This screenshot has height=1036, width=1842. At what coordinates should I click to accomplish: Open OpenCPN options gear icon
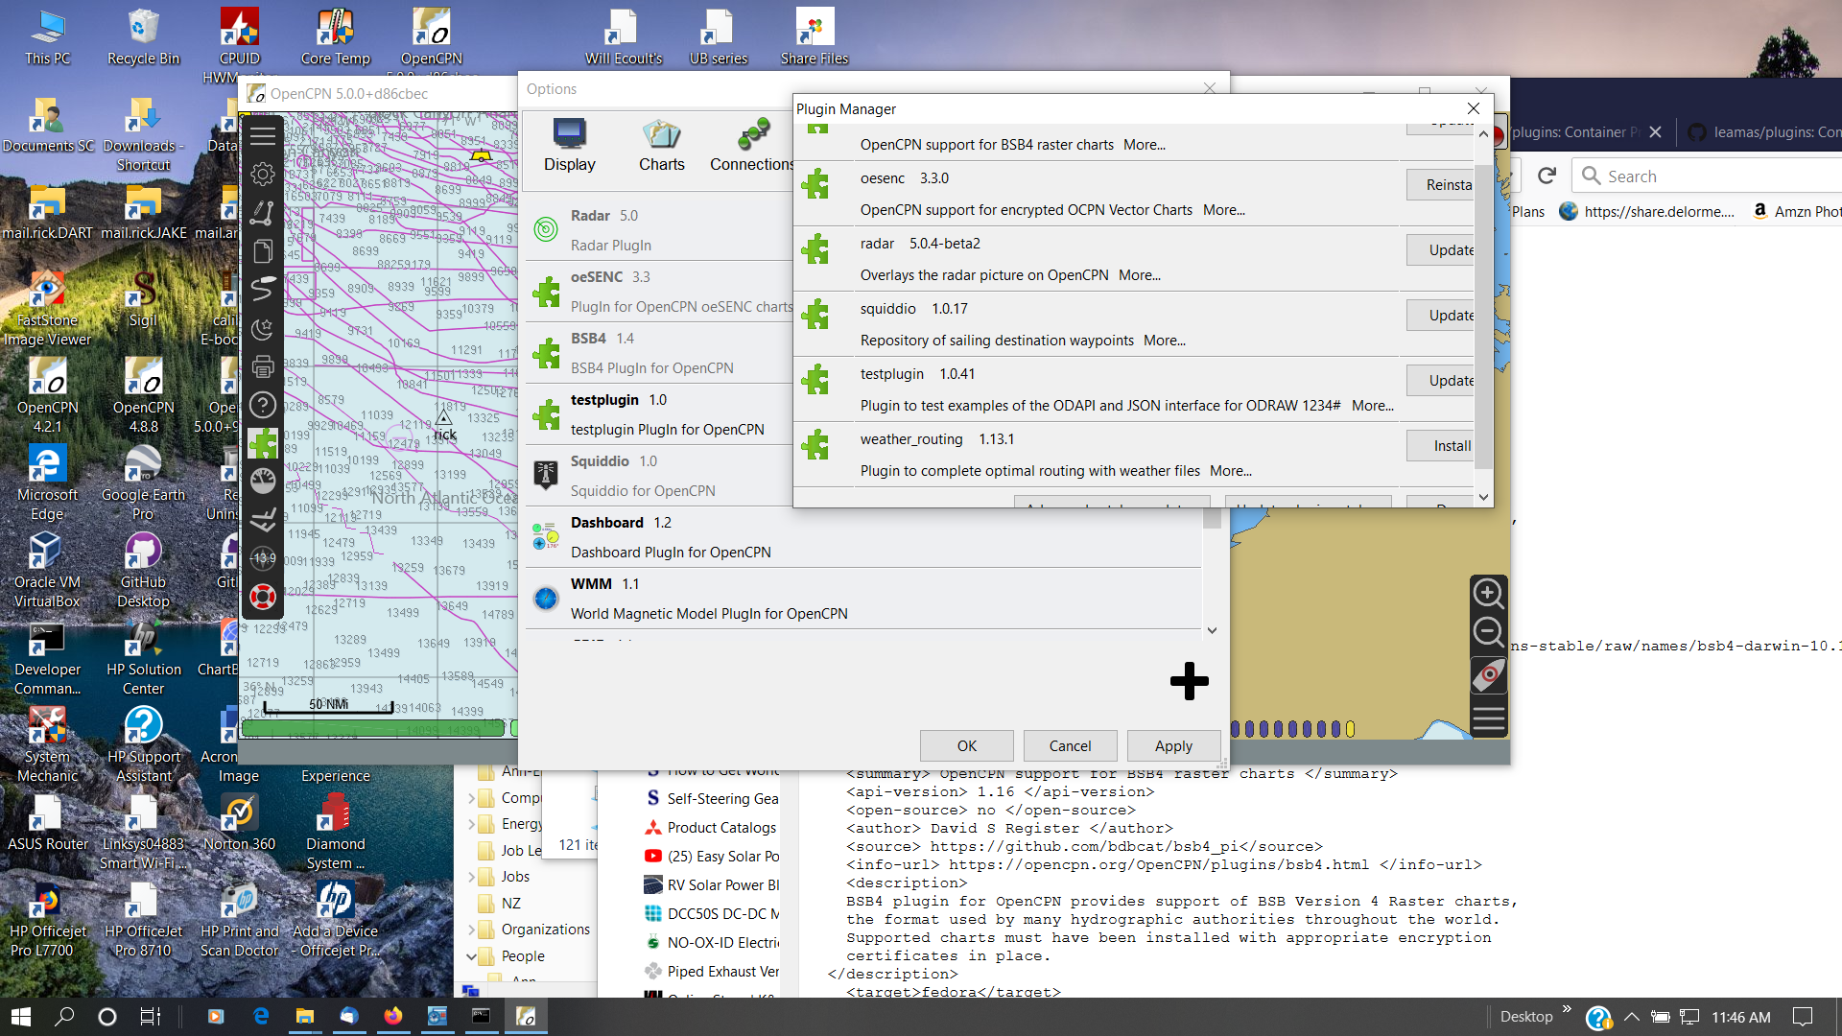(263, 174)
